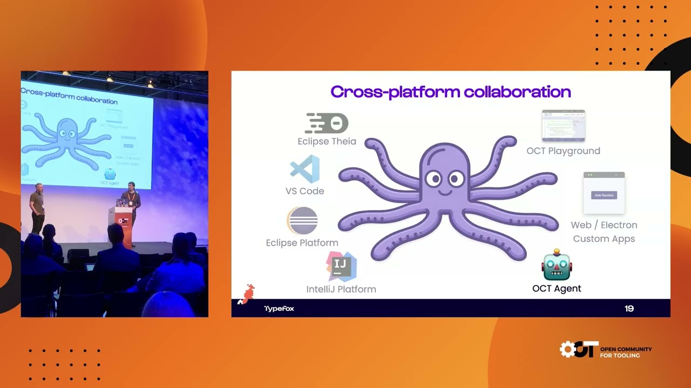Click the Join Session app thumbnail
The width and height of the screenshot is (691, 388).
point(604,193)
